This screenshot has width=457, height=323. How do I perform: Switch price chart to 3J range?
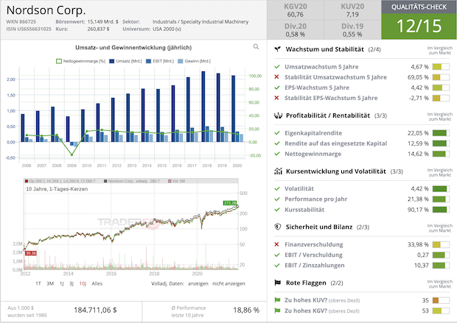pyautogui.click(x=71, y=283)
